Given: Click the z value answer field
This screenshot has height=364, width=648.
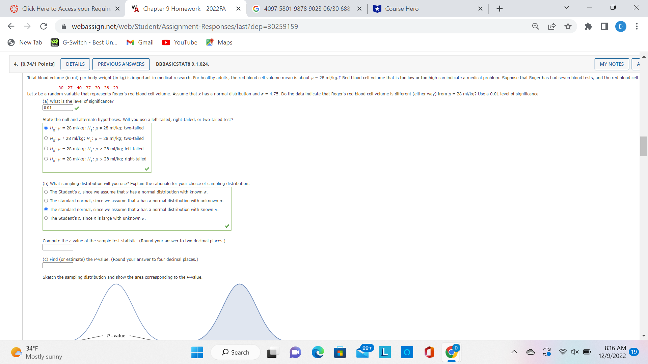Looking at the screenshot, I should pyautogui.click(x=58, y=247).
